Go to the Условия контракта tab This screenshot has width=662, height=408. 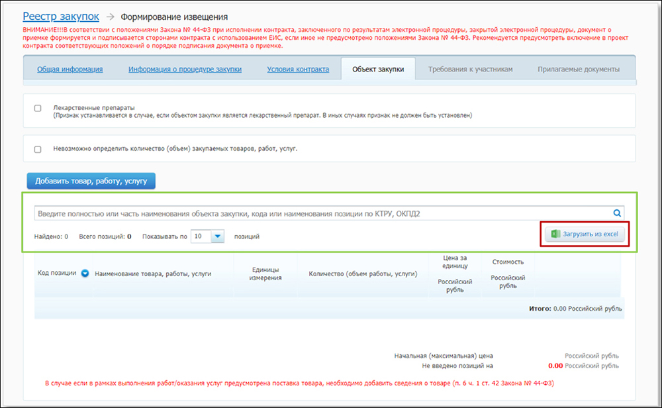point(298,70)
